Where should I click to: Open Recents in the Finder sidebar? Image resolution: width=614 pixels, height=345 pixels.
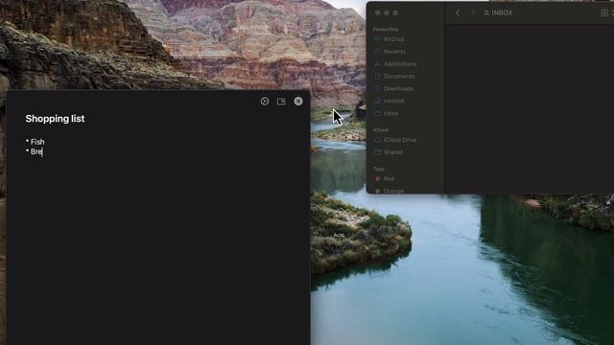(394, 52)
